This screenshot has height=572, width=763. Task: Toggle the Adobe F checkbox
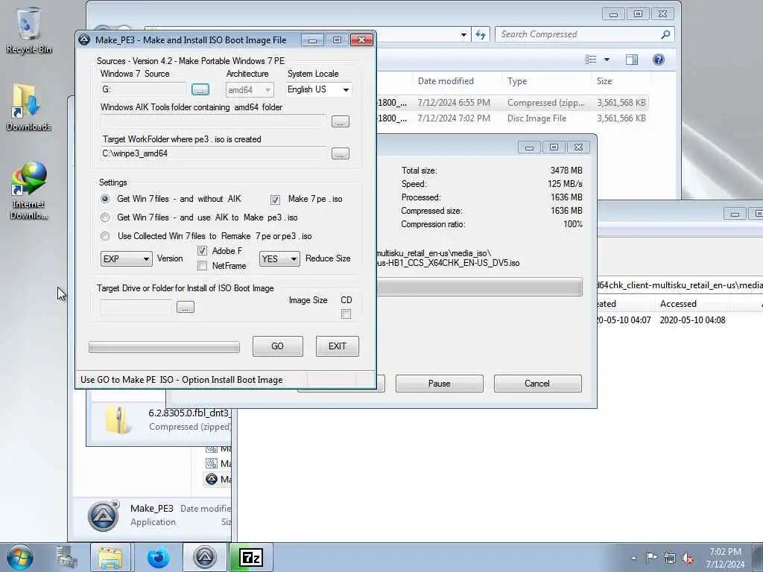click(x=203, y=251)
